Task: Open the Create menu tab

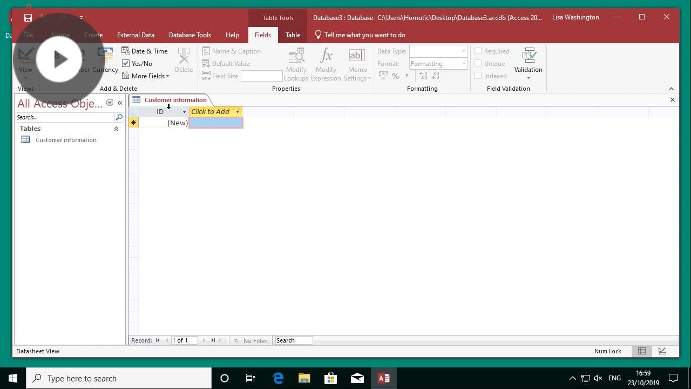Action: pos(93,35)
